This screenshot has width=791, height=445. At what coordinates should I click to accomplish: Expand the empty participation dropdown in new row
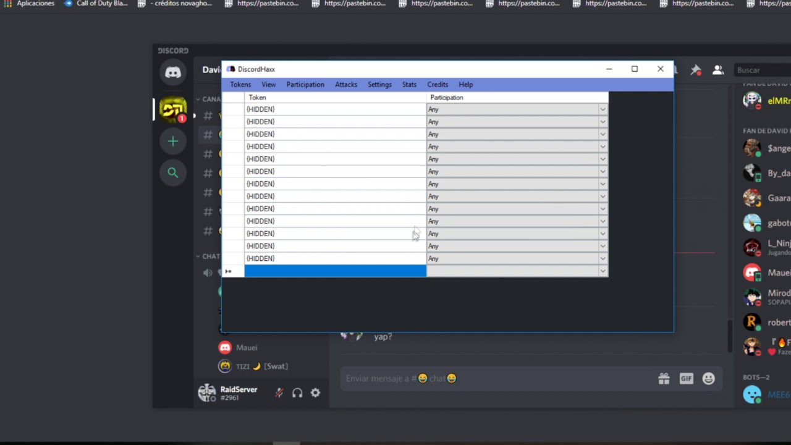[603, 271]
